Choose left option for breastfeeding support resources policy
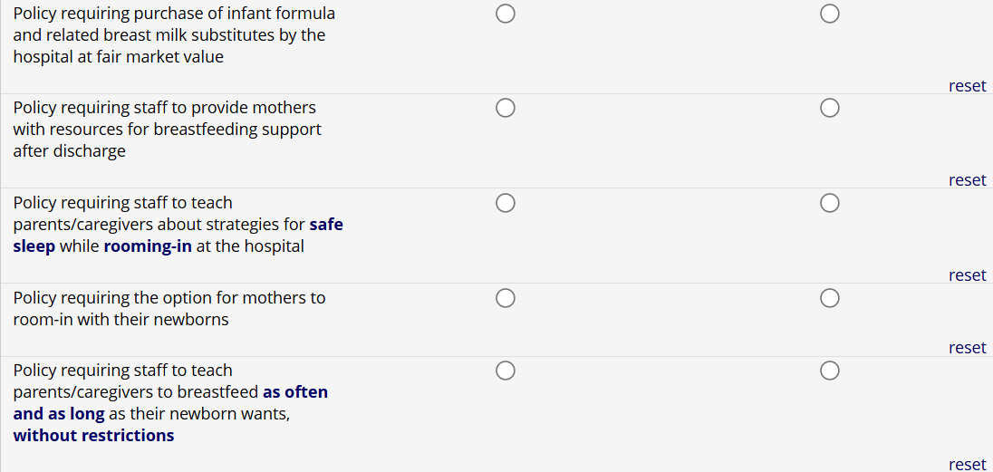Screen dimensions: 993x472 (x=506, y=109)
